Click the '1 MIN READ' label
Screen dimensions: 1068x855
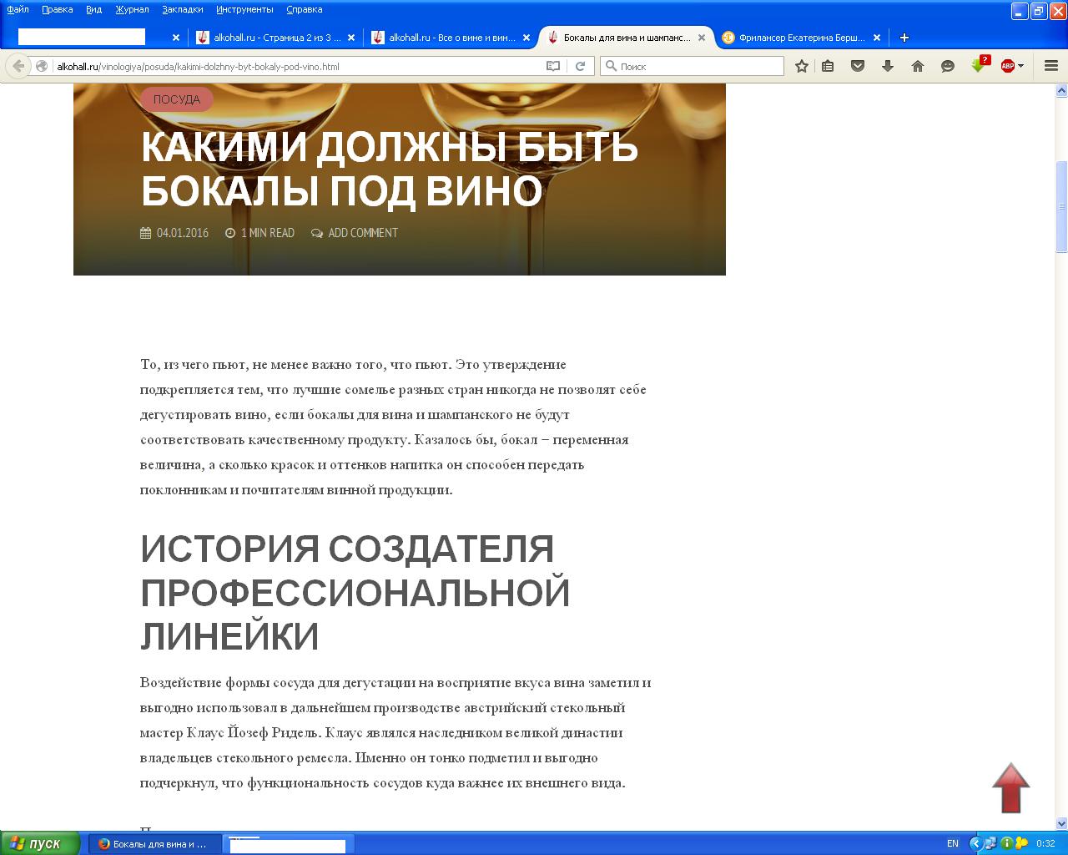click(x=268, y=233)
